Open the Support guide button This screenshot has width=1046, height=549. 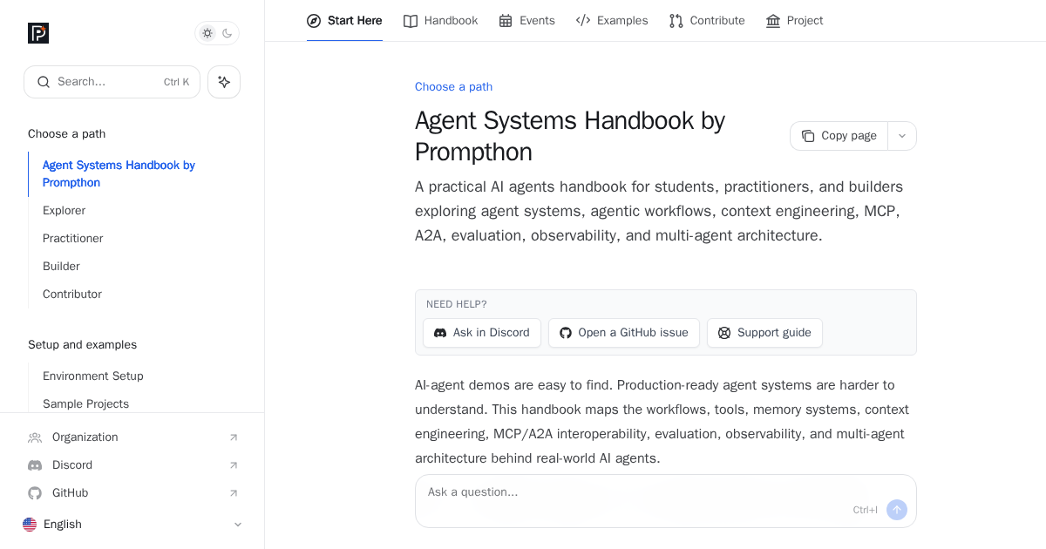coord(764,333)
